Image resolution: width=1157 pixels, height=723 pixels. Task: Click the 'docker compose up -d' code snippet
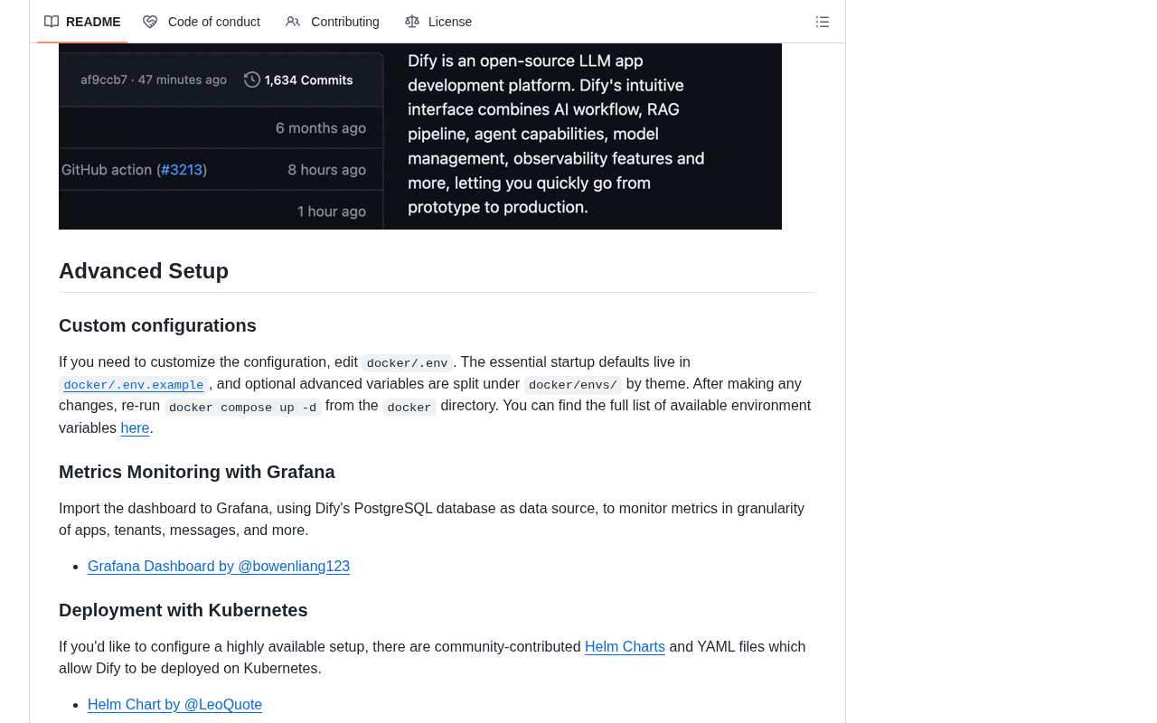pos(243,408)
